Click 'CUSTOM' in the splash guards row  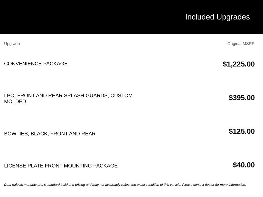[x=121, y=95]
